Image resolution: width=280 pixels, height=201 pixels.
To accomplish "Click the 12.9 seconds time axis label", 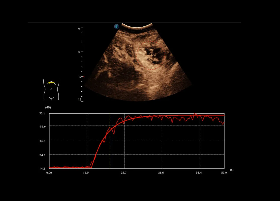I will click(x=86, y=173).
